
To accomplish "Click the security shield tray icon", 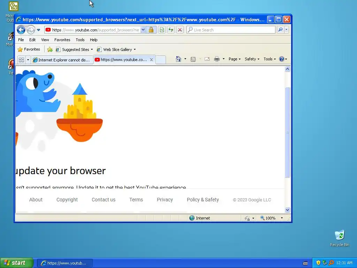I will click(318, 263).
